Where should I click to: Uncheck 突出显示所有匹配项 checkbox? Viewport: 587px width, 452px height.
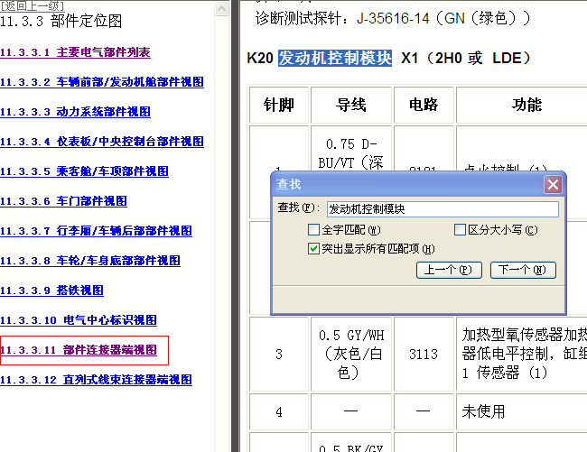click(x=313, y=249)
